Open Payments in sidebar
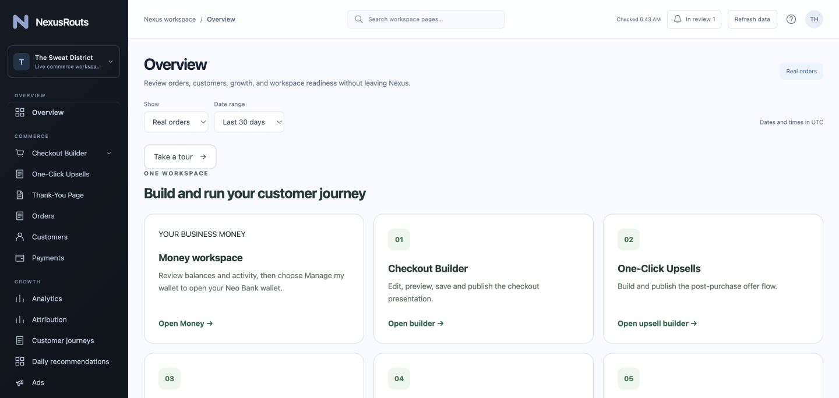 64,258
